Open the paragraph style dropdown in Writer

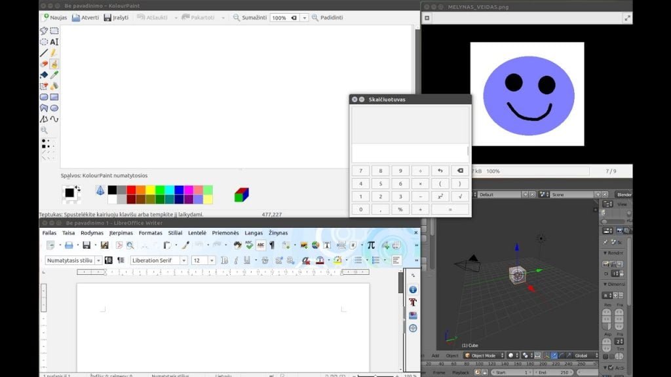(98, 260)
